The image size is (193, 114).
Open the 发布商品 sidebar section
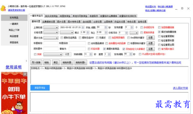click(14, 18)
